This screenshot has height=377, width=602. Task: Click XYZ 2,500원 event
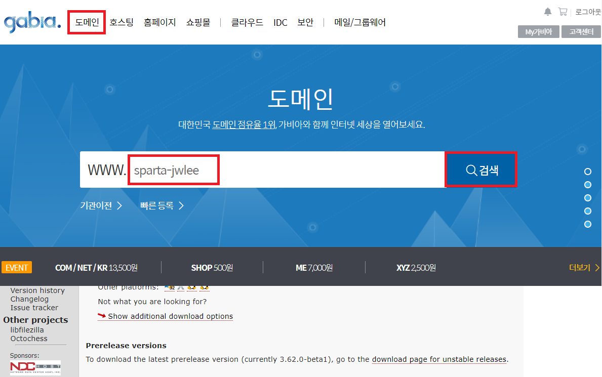[x=416, y=268]
